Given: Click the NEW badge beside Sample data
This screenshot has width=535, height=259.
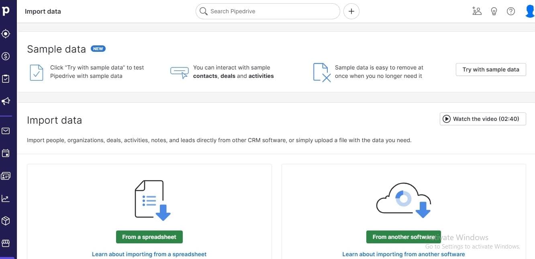Looking at the screenshot, I should 98,49.
